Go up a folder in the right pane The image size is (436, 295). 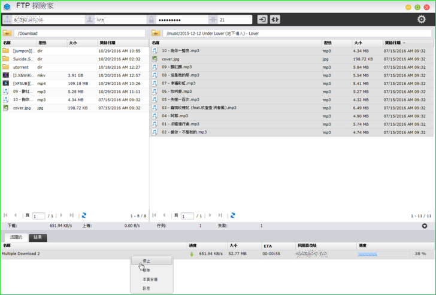pos(156,34)
